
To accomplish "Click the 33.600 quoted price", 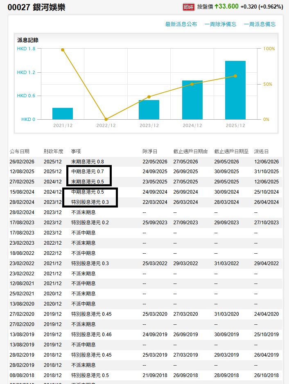I will click(228, 7).
